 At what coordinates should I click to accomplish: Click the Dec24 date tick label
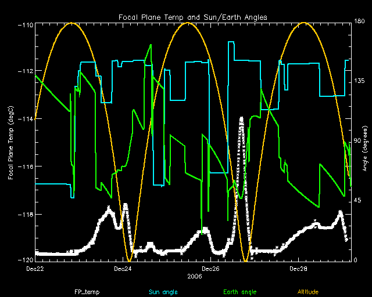click(x=123, y=269)
